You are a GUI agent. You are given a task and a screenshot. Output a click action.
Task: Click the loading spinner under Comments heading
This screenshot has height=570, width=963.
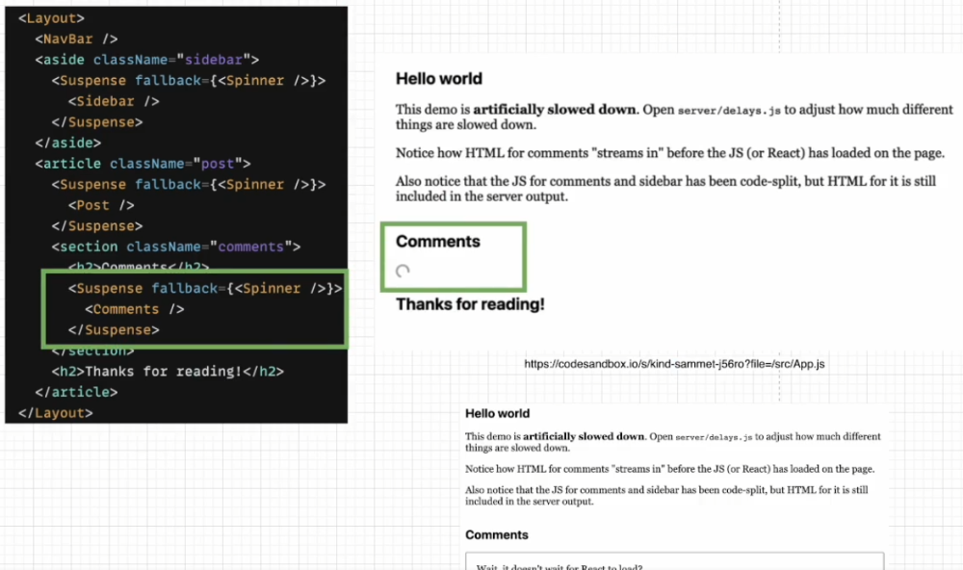(403, 271)
